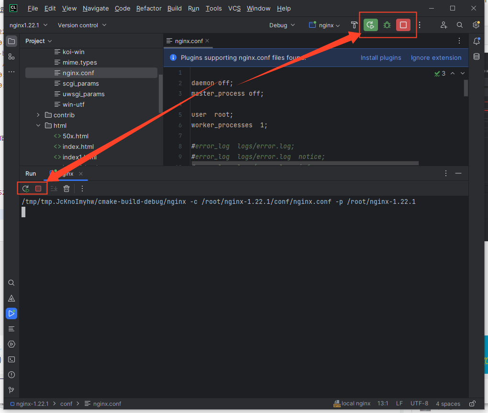This screenshot has height=413, width=488.
Task: Open the CMake tool window
Action: coord(11,298)
